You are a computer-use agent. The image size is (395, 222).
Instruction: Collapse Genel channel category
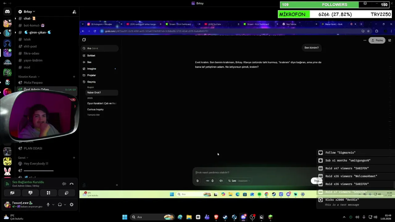tap(23, 158)
